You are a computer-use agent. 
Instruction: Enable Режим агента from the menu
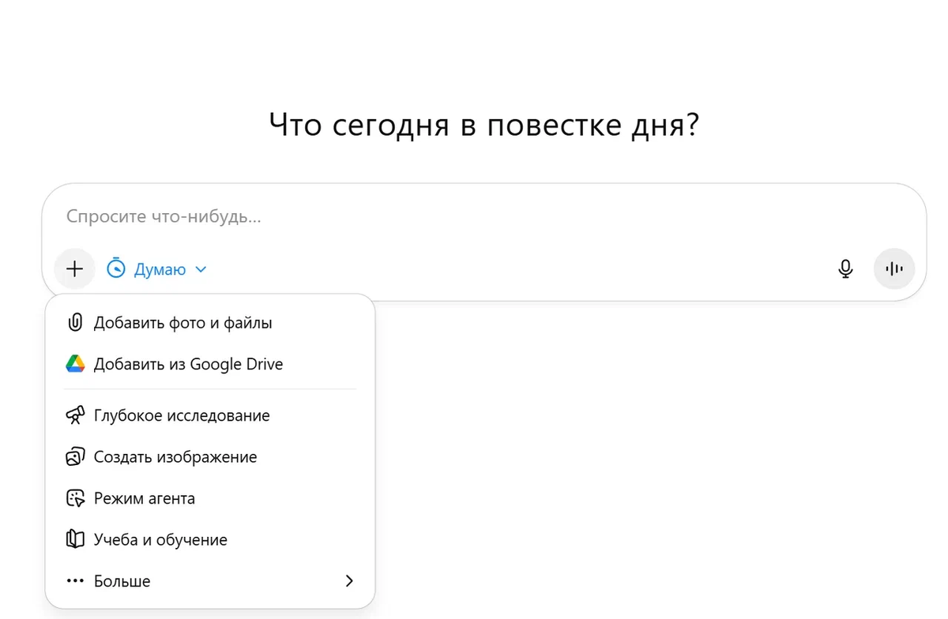[x=145, y=498]
